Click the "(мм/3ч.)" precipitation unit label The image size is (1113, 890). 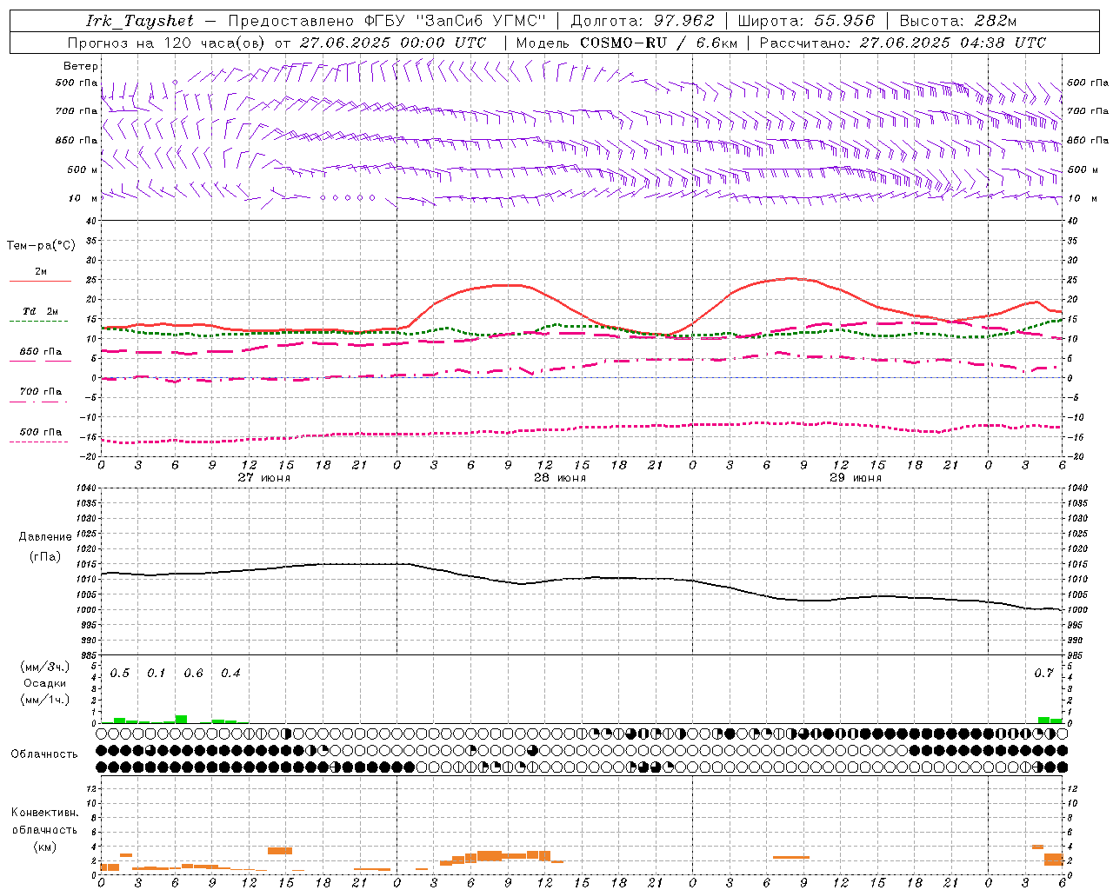pos(45,667)
